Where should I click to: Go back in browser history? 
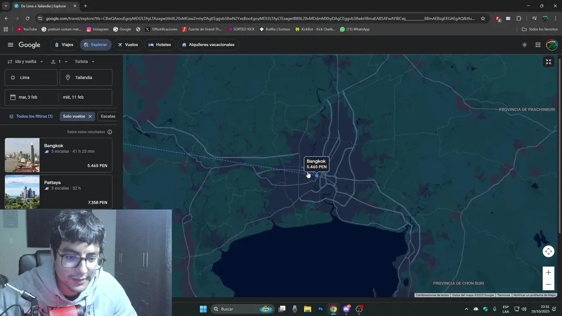pyautogui.click(x=6, y=18)
